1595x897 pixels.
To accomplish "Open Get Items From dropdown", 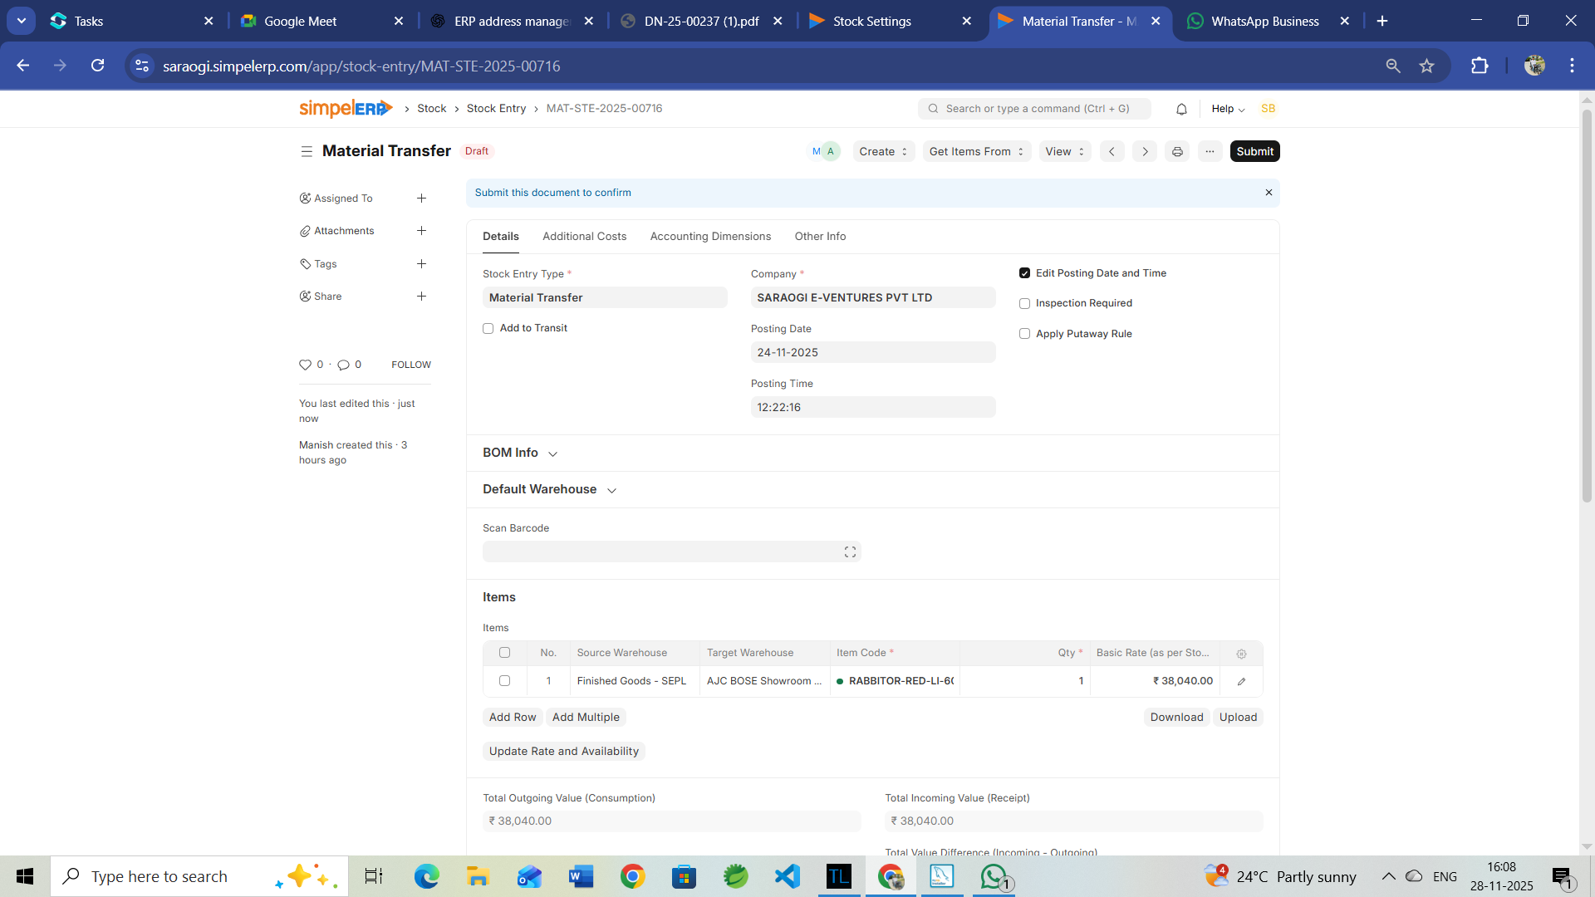I will pyautogui.click(x=976, y=151).
